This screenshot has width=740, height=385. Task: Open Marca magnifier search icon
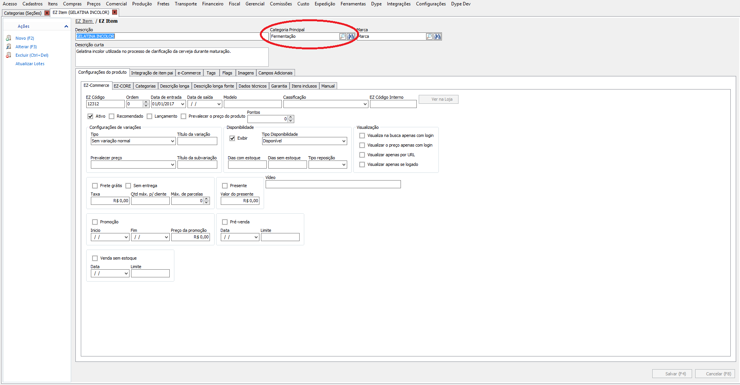[x=429, y=36]
